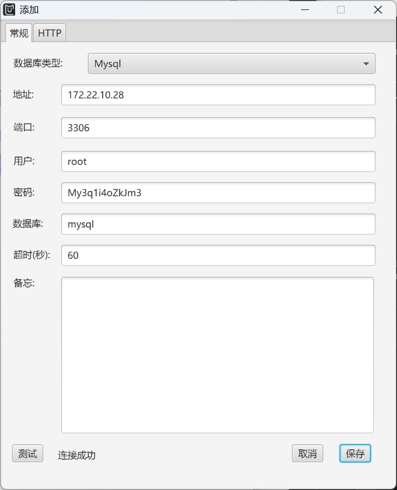Focus the 超时(秒) field showing 60

click(218, 255)
